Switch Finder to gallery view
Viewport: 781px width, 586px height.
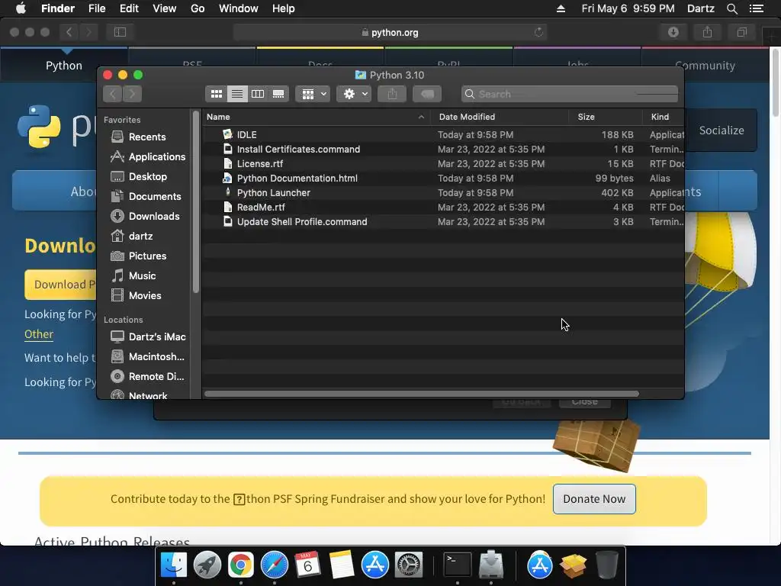(278, 94)
